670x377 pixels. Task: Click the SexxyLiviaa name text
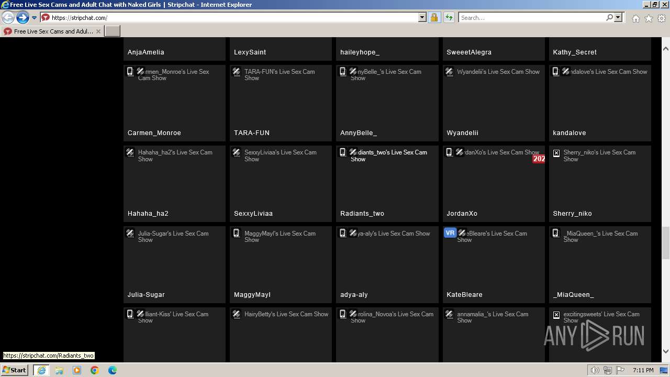[x=253, y=214]
